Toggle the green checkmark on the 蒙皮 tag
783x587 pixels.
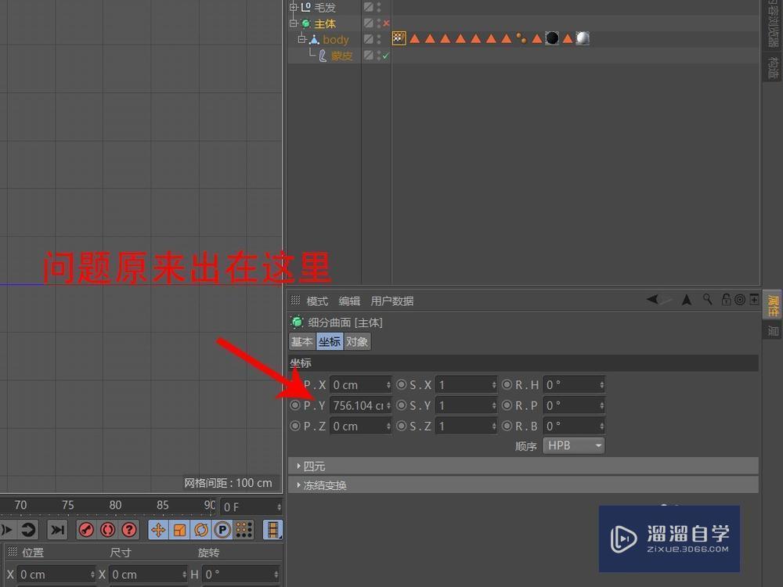coord(387,55)
